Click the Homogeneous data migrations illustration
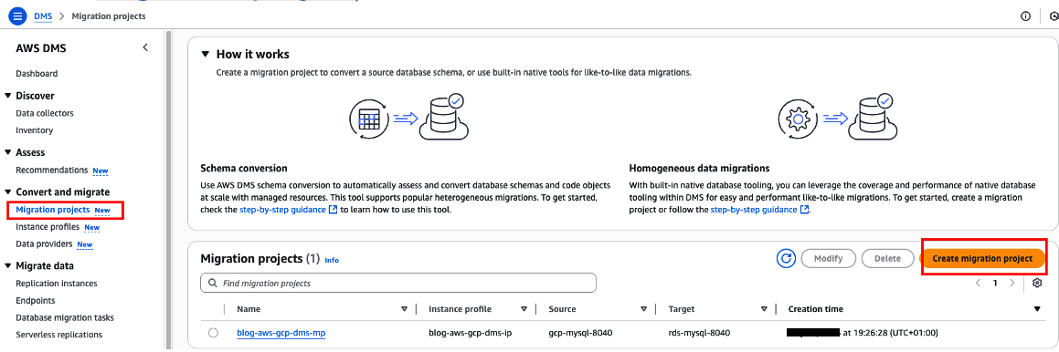Viewport: 1059px width, 352px height. pos(838,118)
